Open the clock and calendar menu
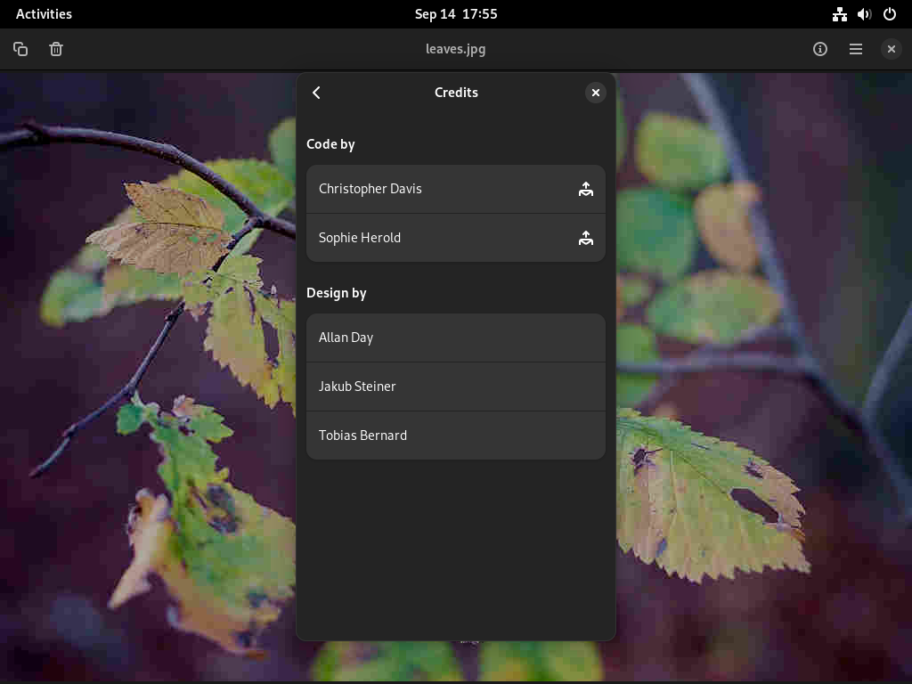 coord(456,14)
